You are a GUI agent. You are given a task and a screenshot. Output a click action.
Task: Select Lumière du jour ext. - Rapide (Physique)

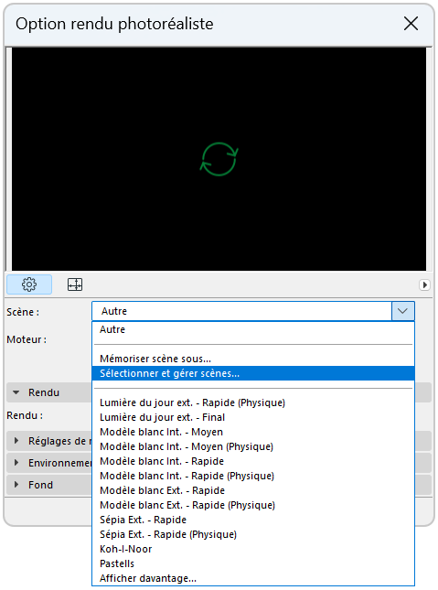point(253,402)
